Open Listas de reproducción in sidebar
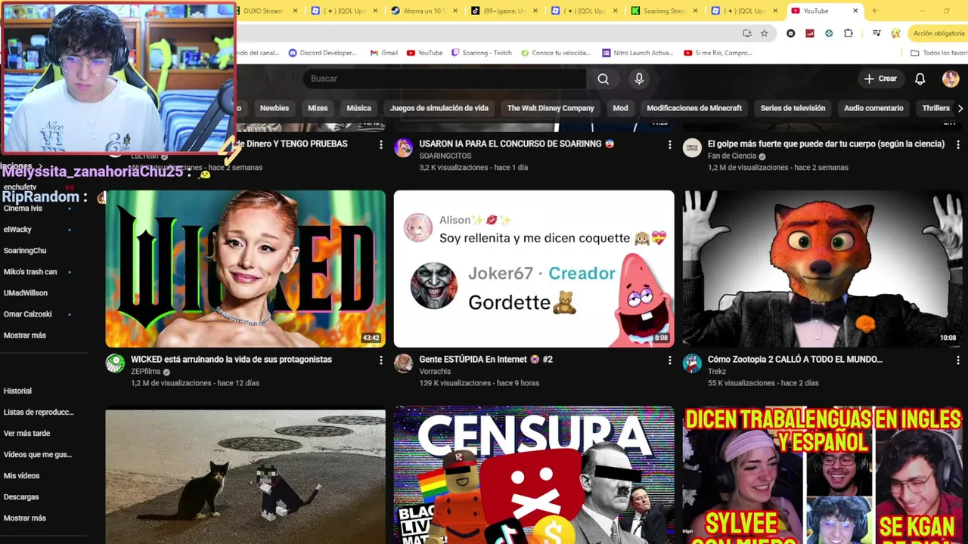Viewport: 968px width, 544px height. tap(39, 412)
